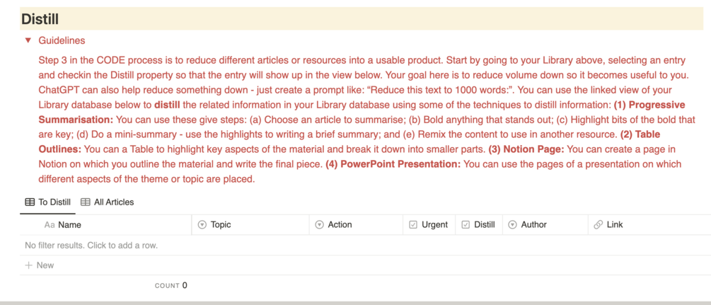Click the Aa text icon in Name column
Image resolution: width=711 pixels, height=305 pixels.
tap(50, 224)
